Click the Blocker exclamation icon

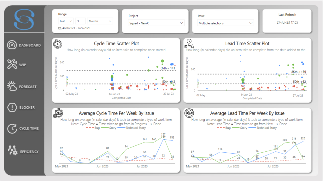click(12, 107)
